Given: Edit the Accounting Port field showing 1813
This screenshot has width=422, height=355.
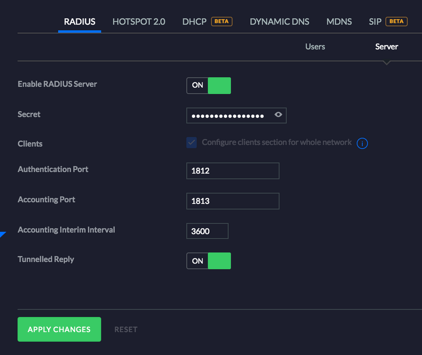Looking at the screenshot, I should pos(233,201).
